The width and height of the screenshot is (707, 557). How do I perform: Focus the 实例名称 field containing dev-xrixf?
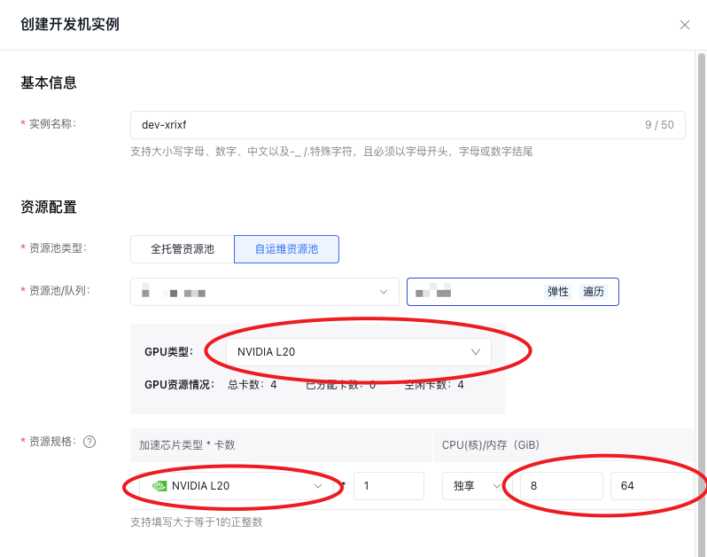tap(381, 125)
